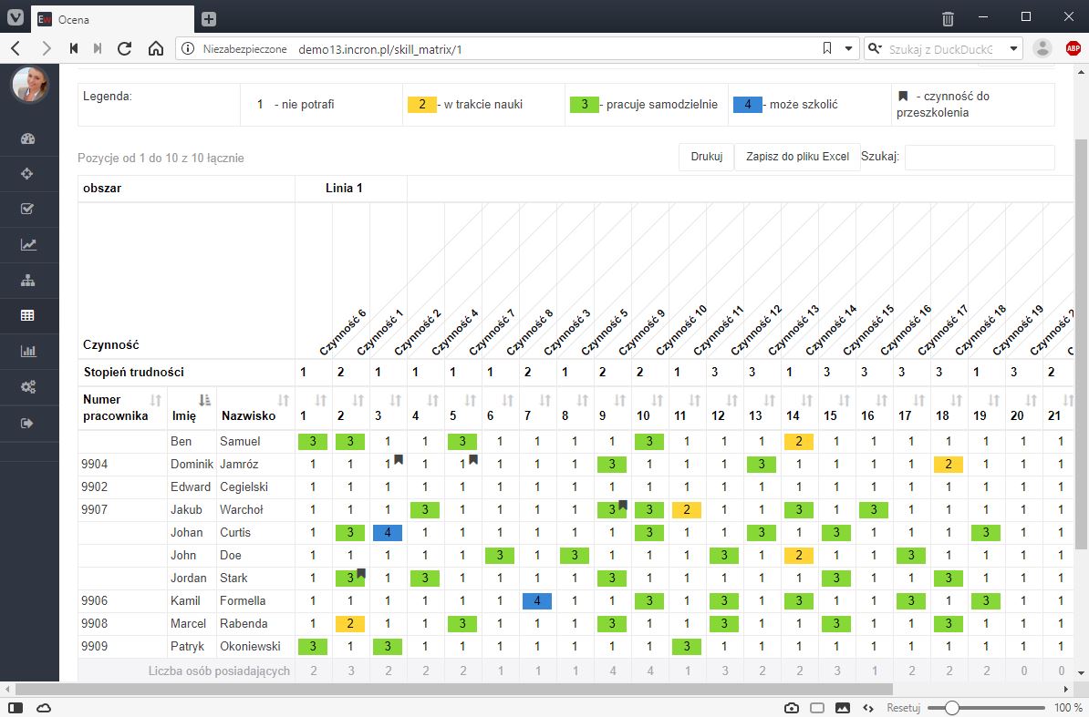
Task: Toggle the panel icon in bottom-left status bar
Action: (x=16, y=708)
